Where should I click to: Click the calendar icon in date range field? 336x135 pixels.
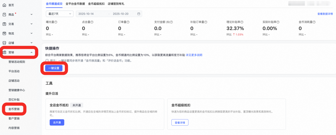[x=139, y=14]
